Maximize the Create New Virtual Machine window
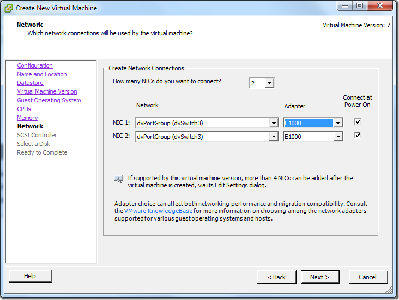 click(360, 5)
